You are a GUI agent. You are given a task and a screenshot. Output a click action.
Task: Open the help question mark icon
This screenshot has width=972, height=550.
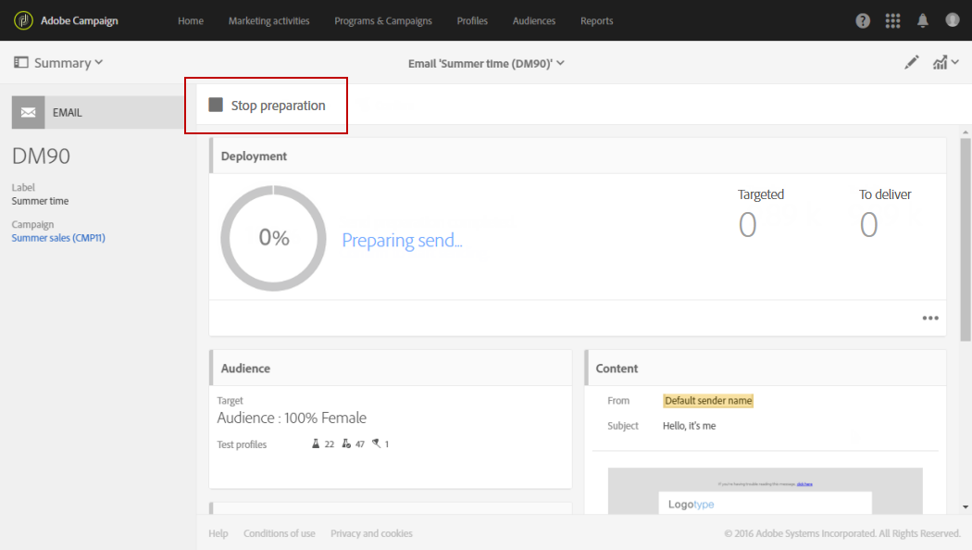863,21
